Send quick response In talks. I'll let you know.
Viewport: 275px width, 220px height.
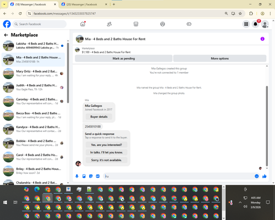pos(106,152)
